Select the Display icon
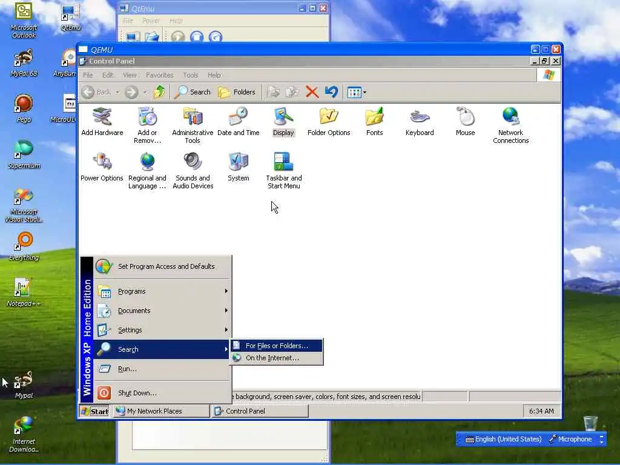620x465 pixels. (283, 122)
